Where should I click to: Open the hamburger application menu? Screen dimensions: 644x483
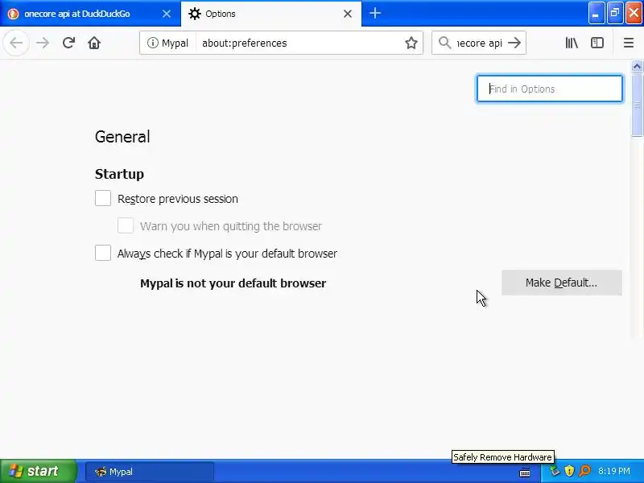tap(629, 43)
